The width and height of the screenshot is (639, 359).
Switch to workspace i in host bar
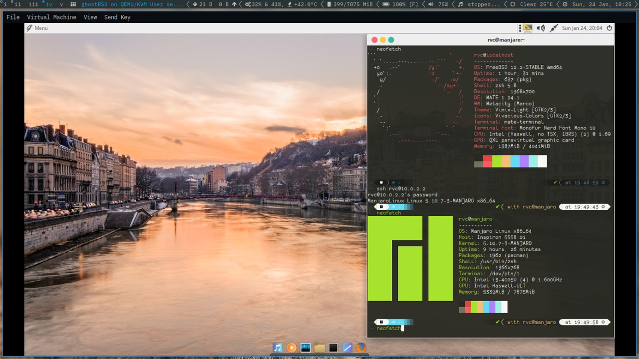pyautogui.click(x=5, y=4)
